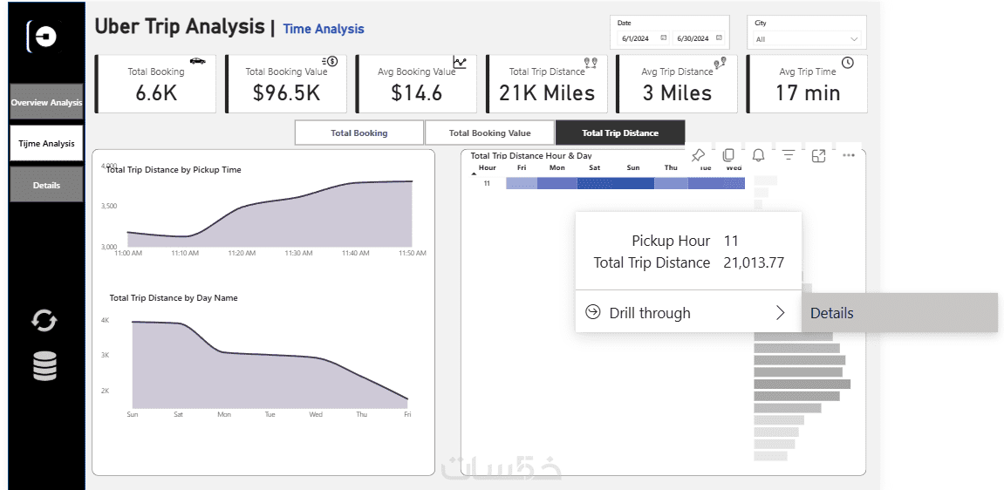Open the end date calendar picker
This screenshot has width=1004, height=490.
(x=719, y=38)
